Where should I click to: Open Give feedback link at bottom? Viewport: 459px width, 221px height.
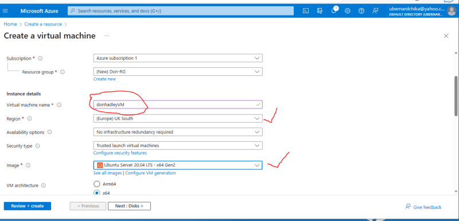[x=423, y=207]
